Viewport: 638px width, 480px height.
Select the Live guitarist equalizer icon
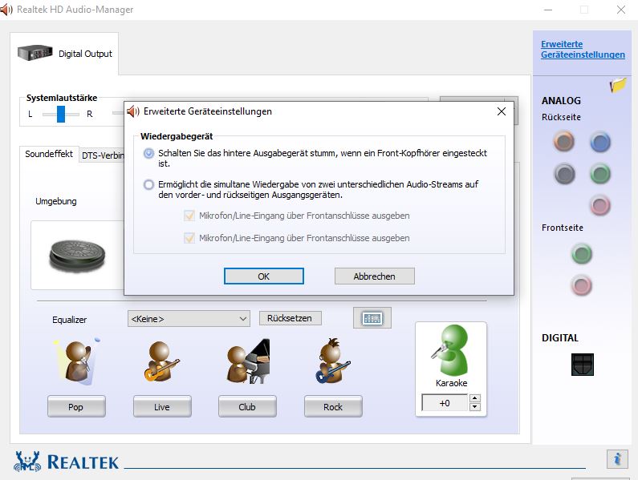pos(161,361)
